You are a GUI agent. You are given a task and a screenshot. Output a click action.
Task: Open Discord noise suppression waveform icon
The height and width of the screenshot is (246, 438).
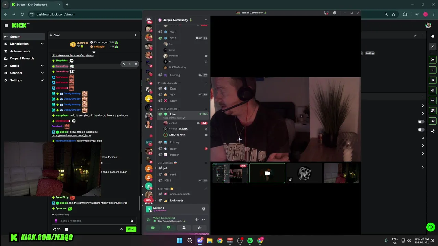[197, 220]
